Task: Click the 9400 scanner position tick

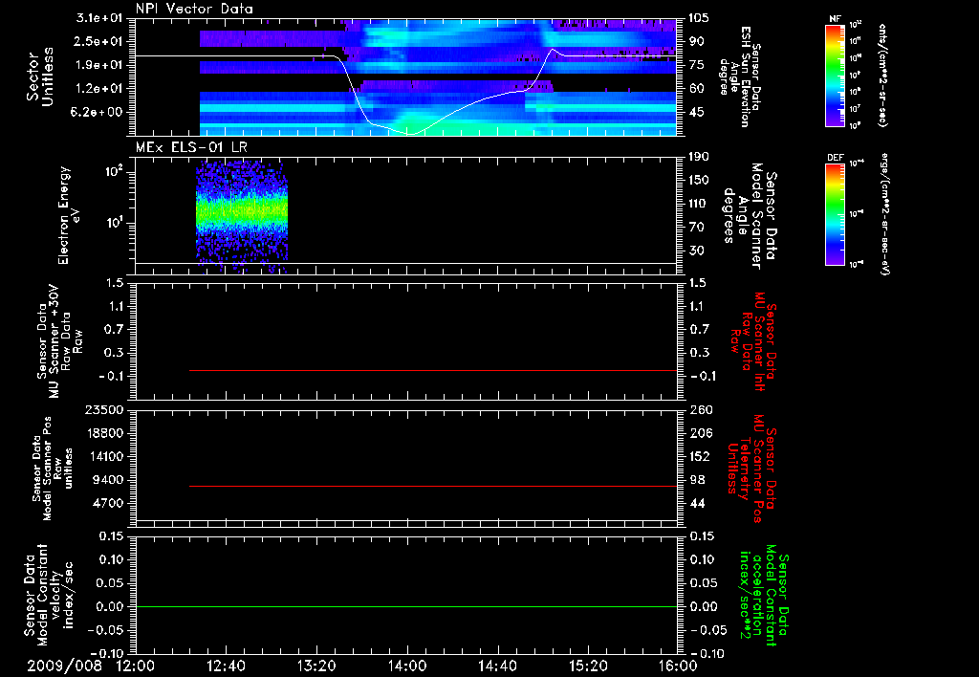Action: pos(108,480)
